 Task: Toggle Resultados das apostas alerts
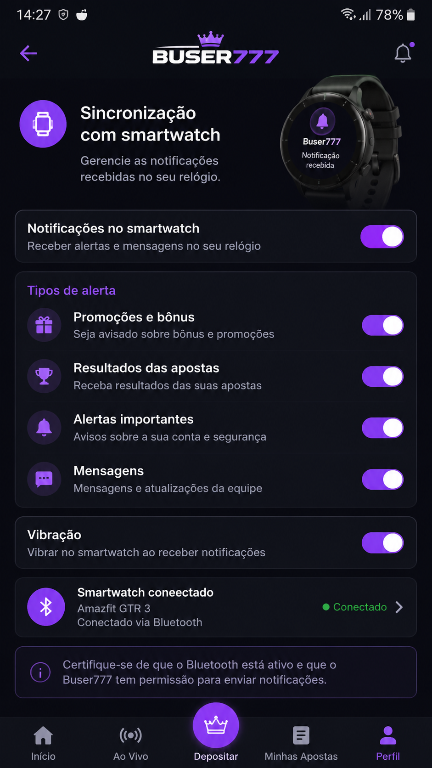tap(383, 376)
